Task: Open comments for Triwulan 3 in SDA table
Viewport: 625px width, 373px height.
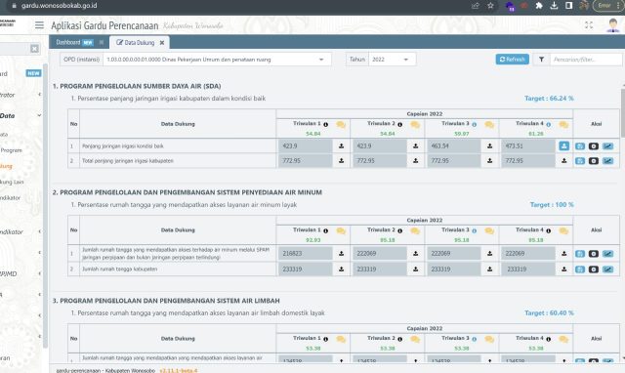Action: point(489,125)
